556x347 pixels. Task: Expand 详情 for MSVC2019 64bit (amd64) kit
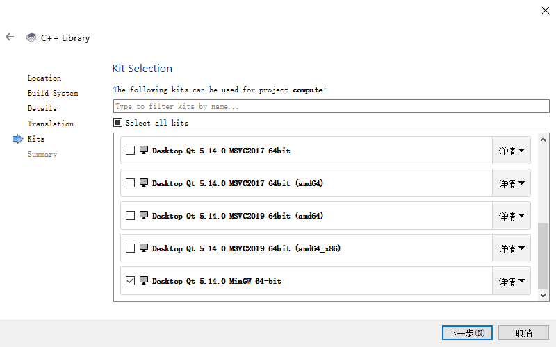click(512, 216)
